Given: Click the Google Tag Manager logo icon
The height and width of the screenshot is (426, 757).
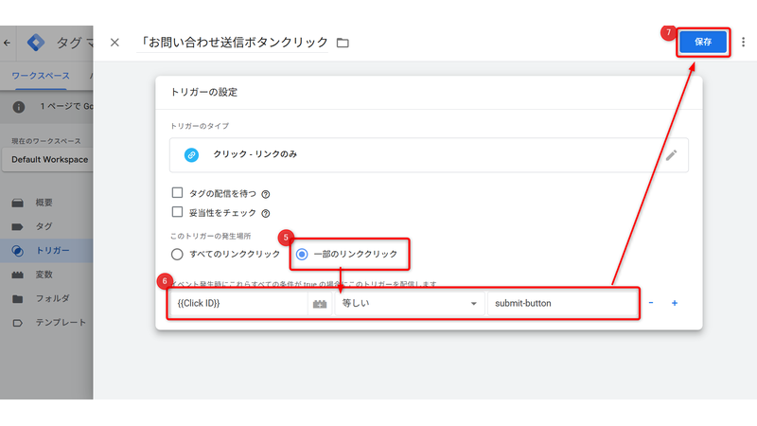Looking at the screenshot, I should pyautogui.click(x=36, y=43).
